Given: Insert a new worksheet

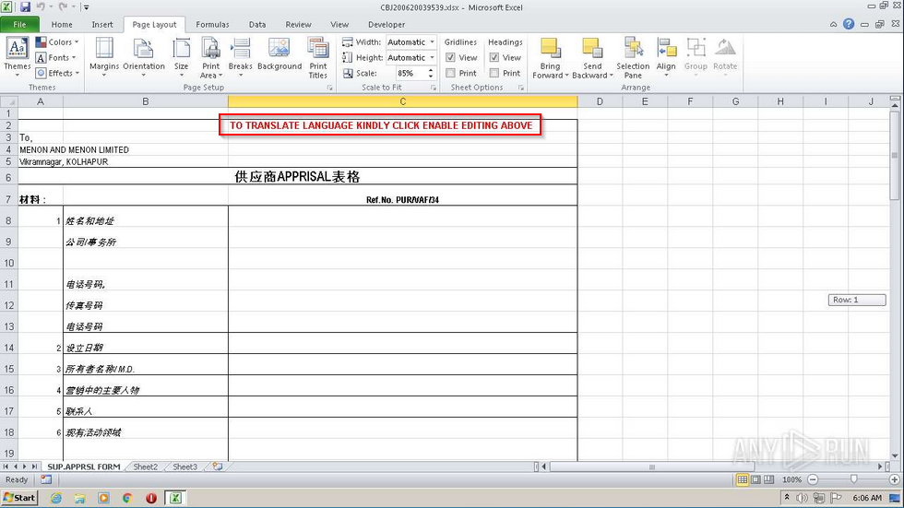Looking at the screenshot, I should (x=218, y=467).
